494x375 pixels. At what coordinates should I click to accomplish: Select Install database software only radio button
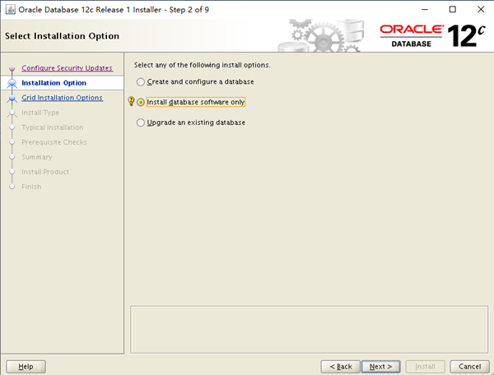pos(141,102)
